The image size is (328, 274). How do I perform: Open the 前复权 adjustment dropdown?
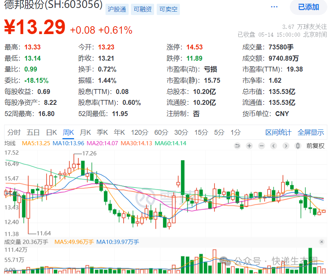[x=315, y=146]
